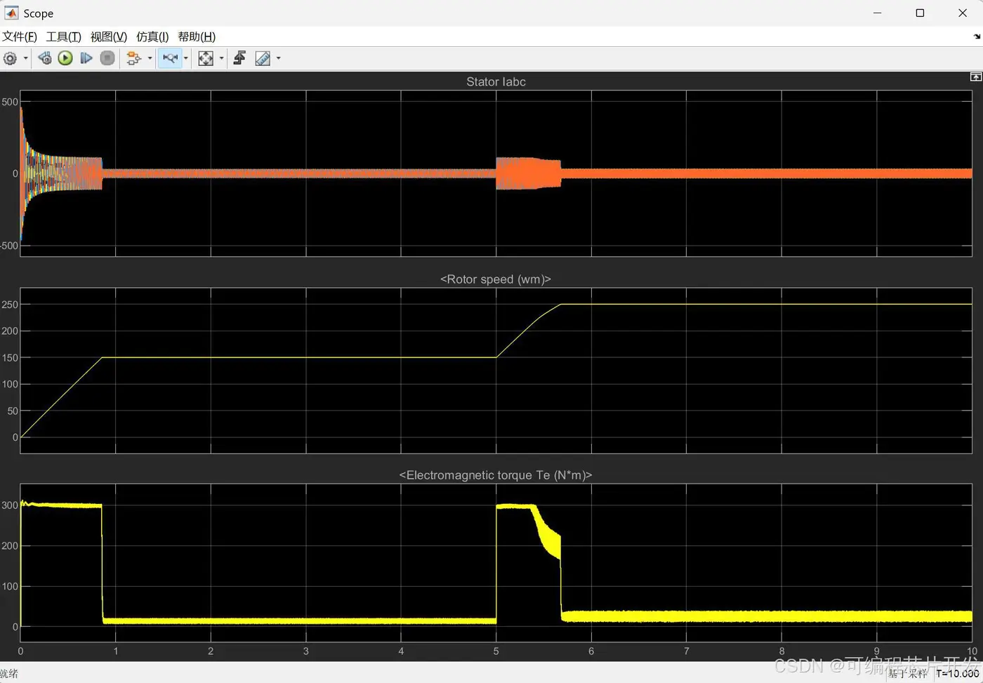Expand the measurements dropdown arrow
The height and width of the screenshot is (683, 983).
pos(279,58)
